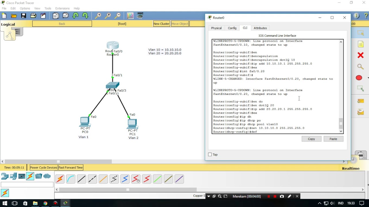Choose the orange fiber cable

(103, 179)
